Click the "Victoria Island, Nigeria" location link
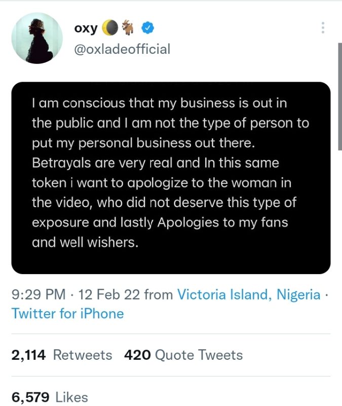This screenshot has height=406, width=342. [x=249, y=294]
